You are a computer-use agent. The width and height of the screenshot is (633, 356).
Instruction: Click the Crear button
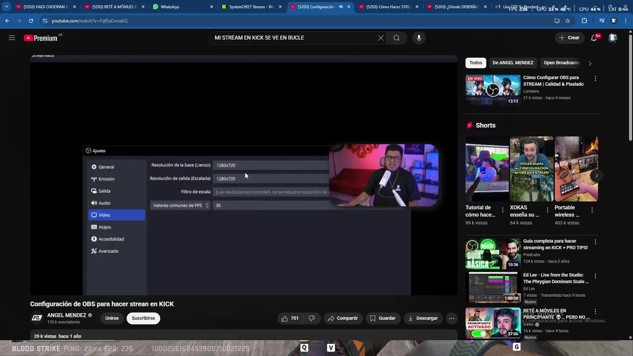(x=569, y=38)
